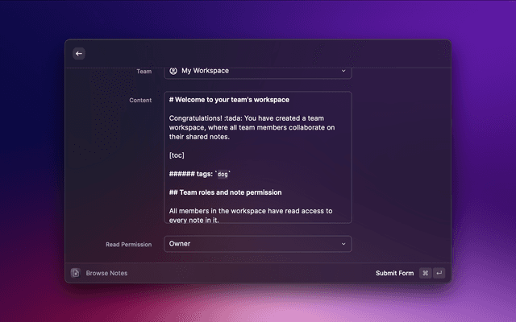The width and height of the screenshot is (516, 322).
Task: Click the 'Welcome to your team's workspace' heading
Action: (230, 100)
